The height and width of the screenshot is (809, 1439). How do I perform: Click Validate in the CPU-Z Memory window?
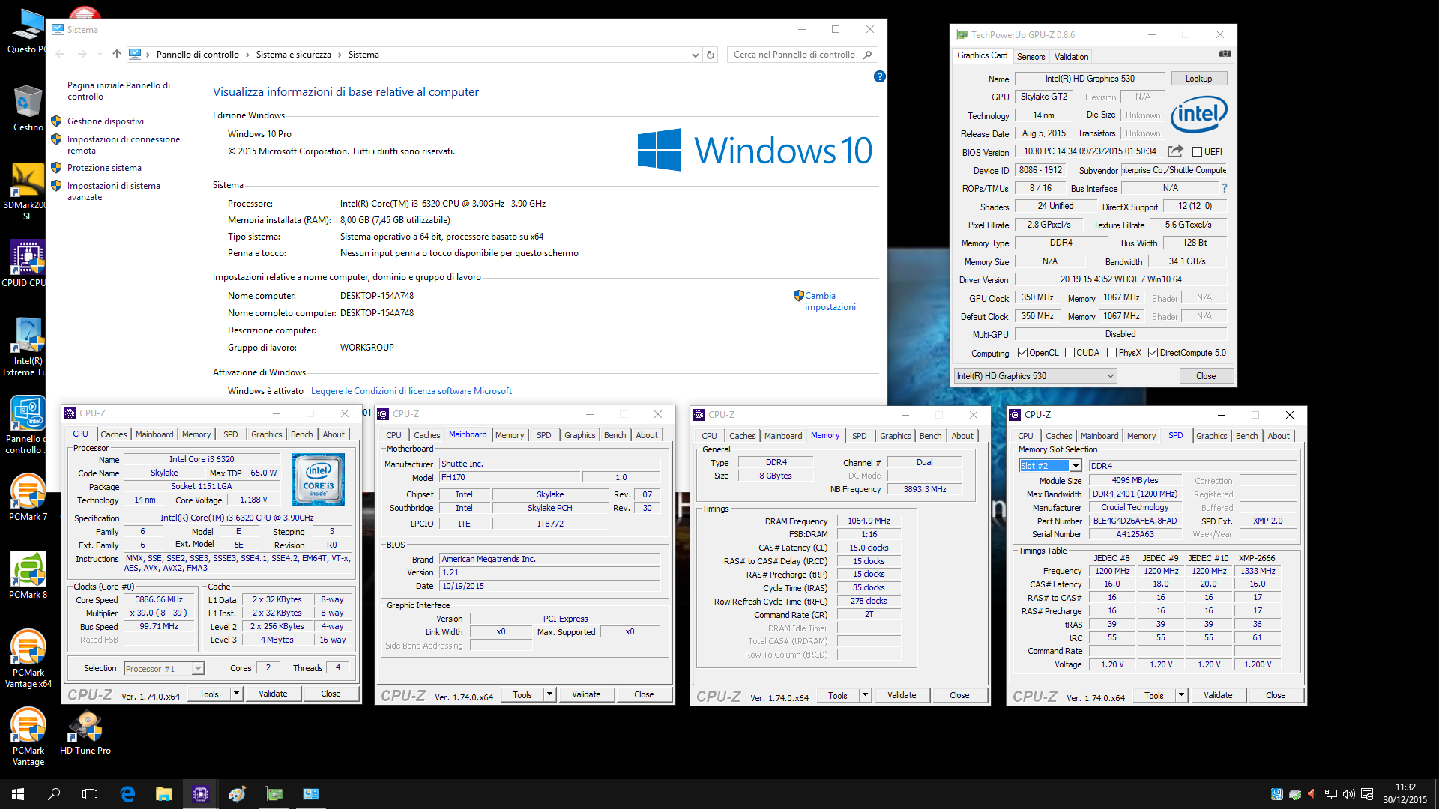(902, 696)
